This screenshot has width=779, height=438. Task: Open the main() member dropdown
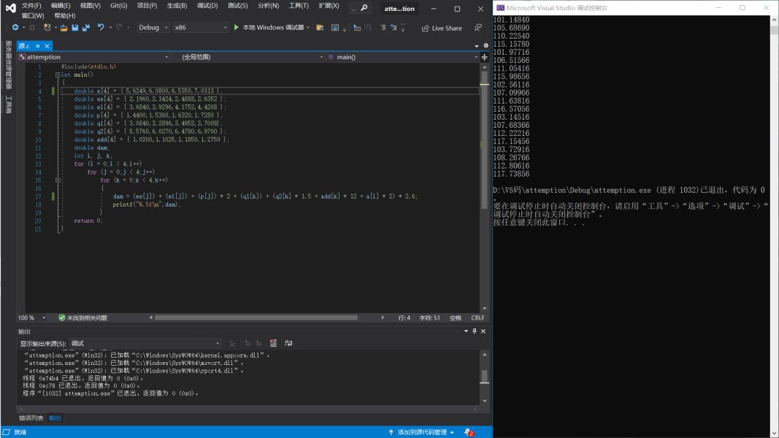tap(402, 57)
